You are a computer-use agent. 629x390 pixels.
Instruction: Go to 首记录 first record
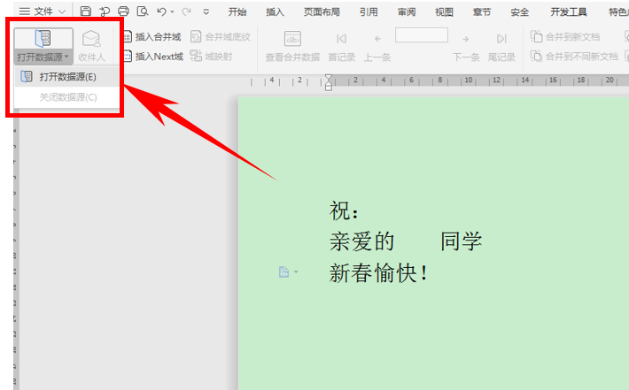click(341, 46)
